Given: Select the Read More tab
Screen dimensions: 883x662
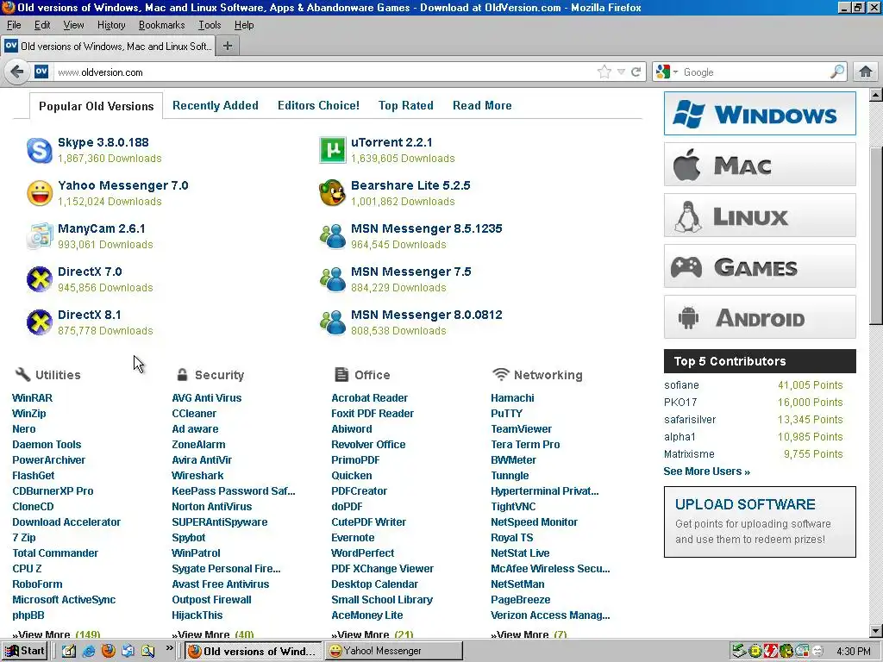Looking at the screenshot, I should click(x=482, y=105).
